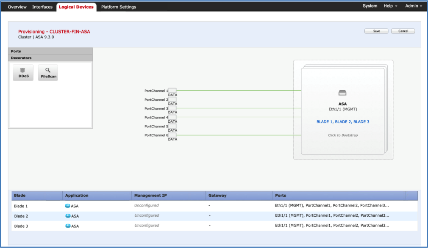Go to Platform Settings tab
The image size is (428, 248).
(x=119, y=7)
